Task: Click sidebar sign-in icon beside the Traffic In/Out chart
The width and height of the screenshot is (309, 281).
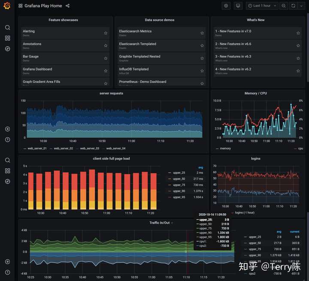Action: [x=7, y=262]
